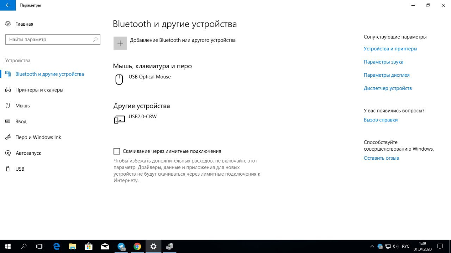Screen dimensions: 451x253
Task: Open the USB settings section
Action: click(x=20, y=169)
